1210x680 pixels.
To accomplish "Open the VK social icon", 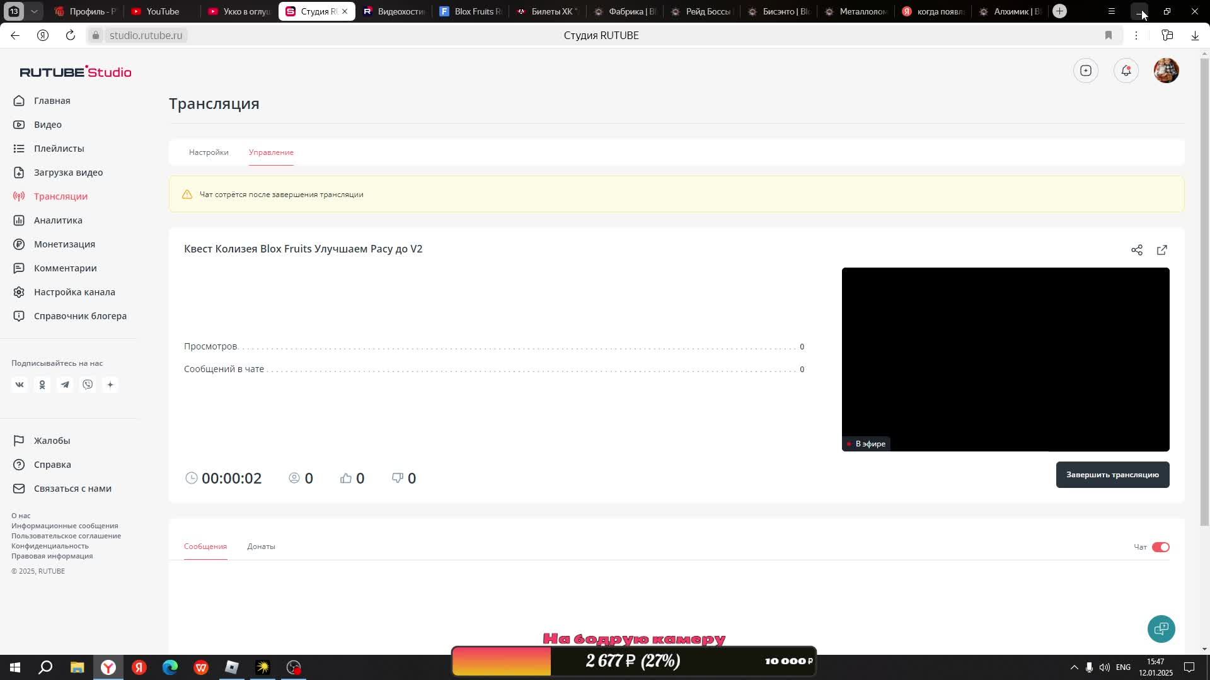I will (x=20, y=385).
